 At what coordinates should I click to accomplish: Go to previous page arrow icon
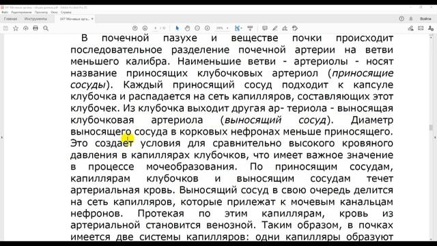135,28
